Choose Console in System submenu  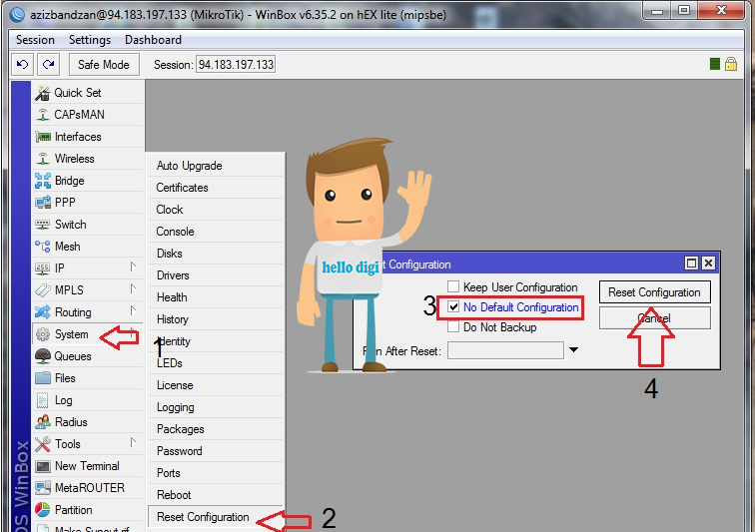[216, 232]
